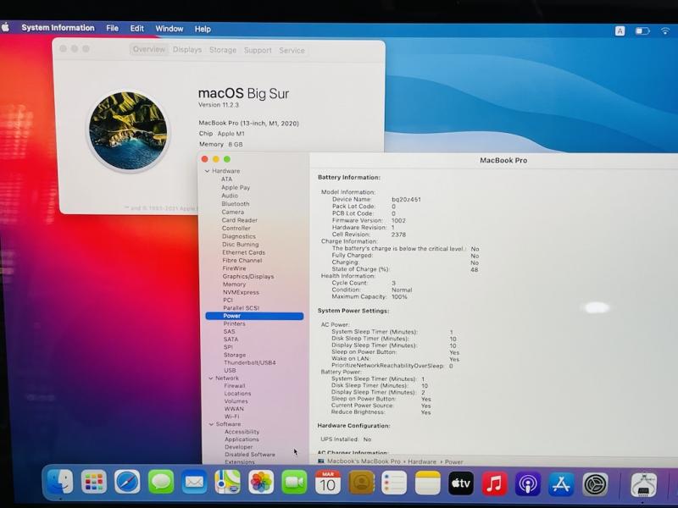Select Bluetooth in sidebar
The width and height of the screenshot is (678, 508).
click(236, 204)
